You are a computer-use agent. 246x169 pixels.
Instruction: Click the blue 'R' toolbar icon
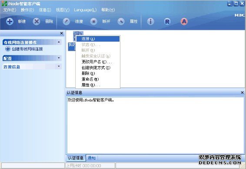pos(167,21)
